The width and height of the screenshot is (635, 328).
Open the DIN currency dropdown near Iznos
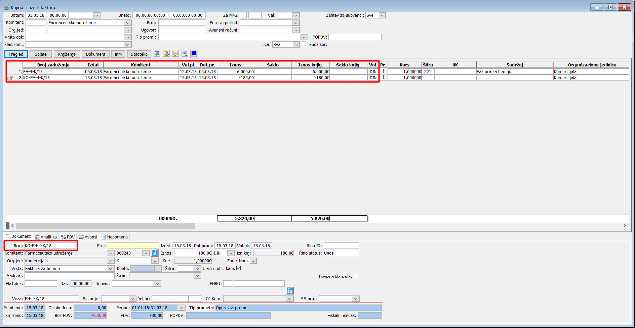click(x=231, y=253)
